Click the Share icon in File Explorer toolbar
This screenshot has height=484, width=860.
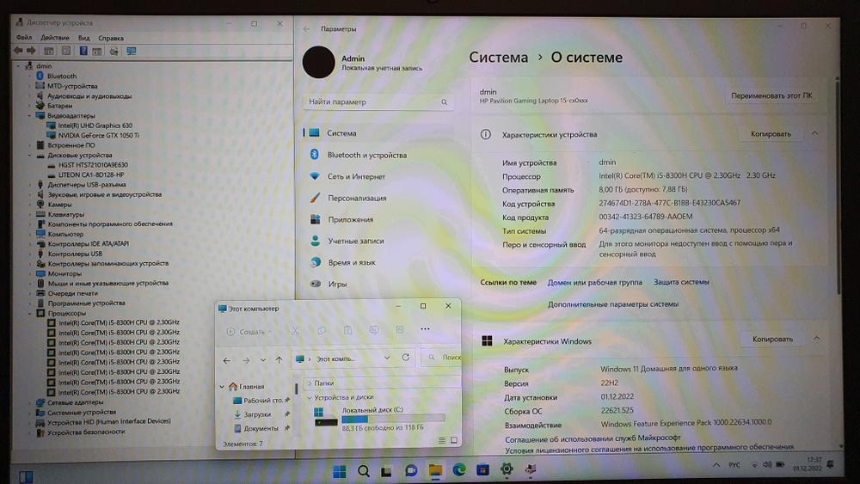(x=401, y=329)
